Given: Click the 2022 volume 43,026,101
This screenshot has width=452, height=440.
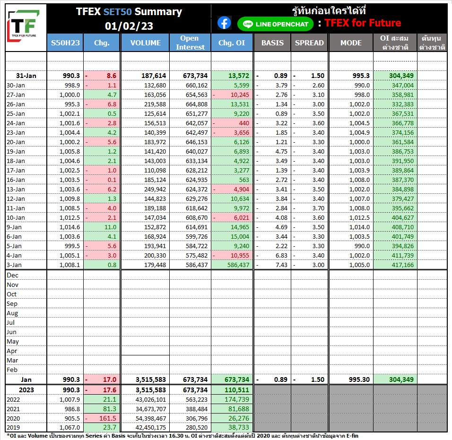Looking at the screenshot, I should pyautogui.click(x=151, y=400).
